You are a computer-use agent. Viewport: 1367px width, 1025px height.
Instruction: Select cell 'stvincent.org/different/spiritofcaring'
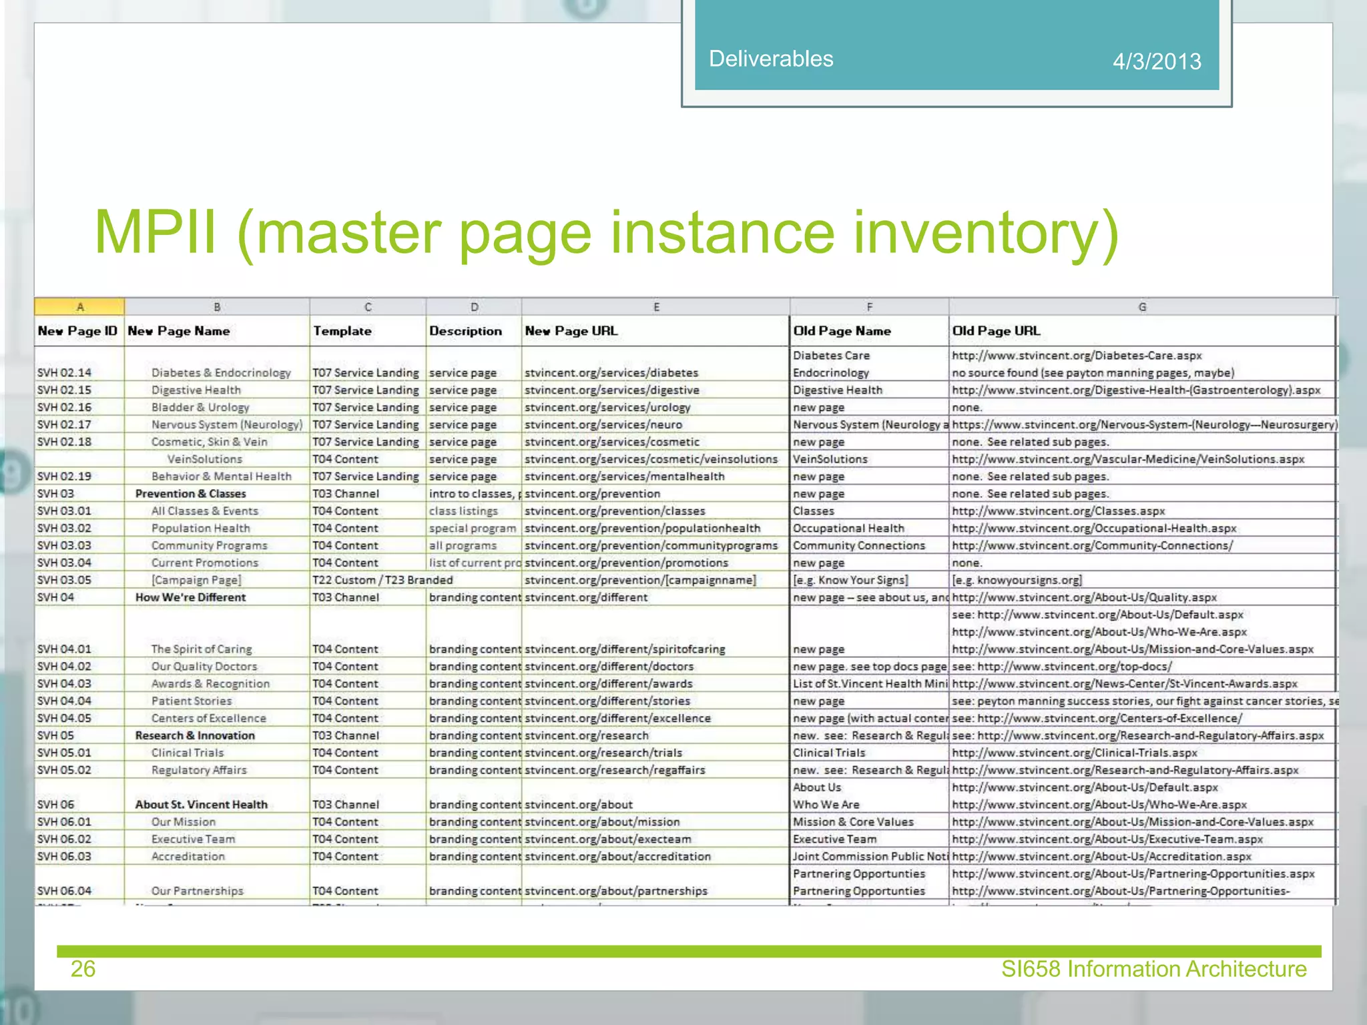coord(655,632)
